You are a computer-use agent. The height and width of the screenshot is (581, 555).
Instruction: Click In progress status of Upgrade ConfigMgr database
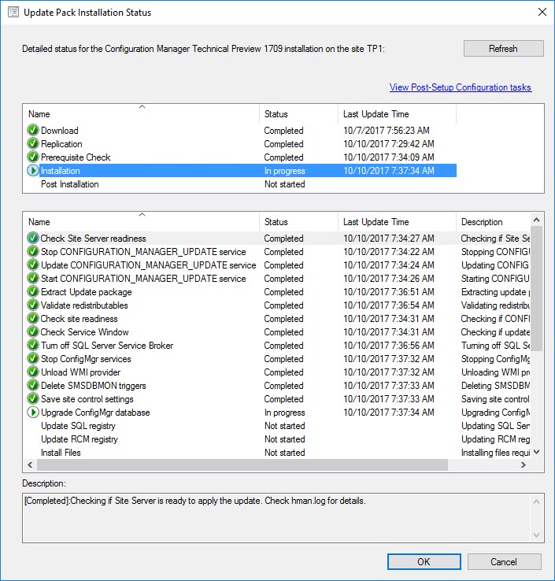(284, 413)
